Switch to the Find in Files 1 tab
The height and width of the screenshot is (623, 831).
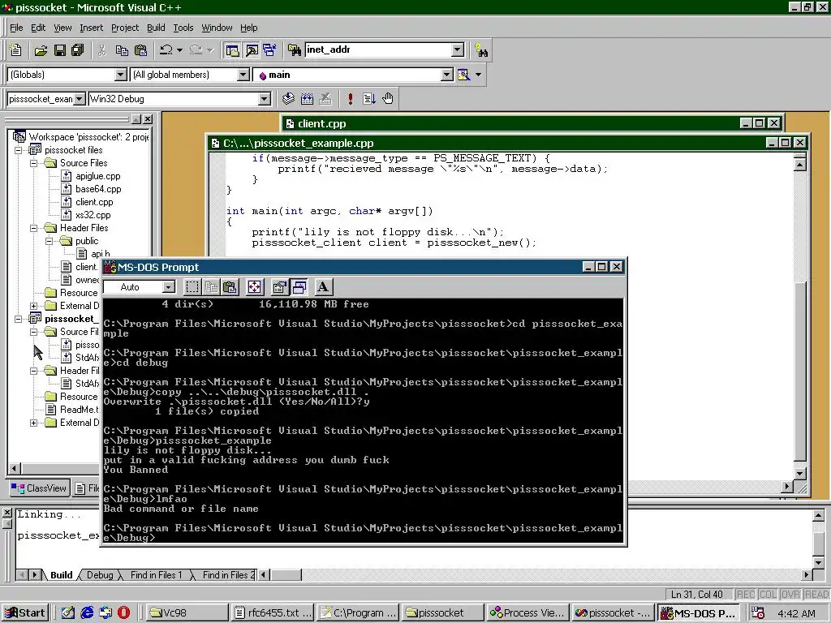156,575
